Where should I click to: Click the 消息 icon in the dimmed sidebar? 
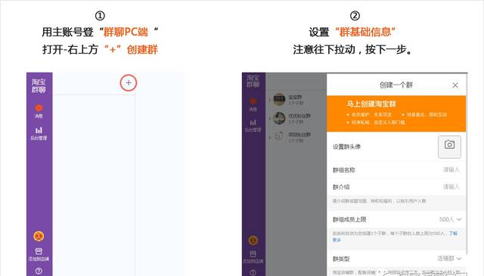[253, 101]
